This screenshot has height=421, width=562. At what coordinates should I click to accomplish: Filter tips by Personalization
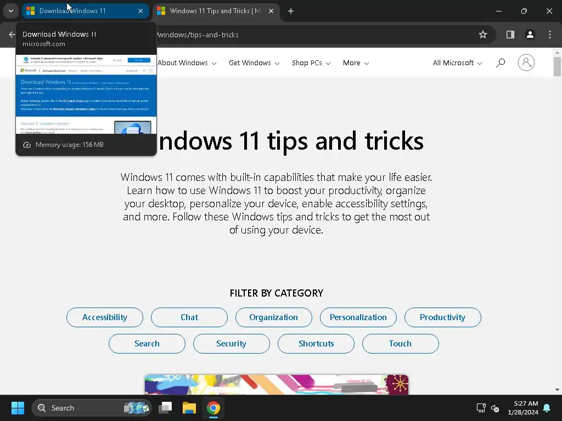point(358,317)
